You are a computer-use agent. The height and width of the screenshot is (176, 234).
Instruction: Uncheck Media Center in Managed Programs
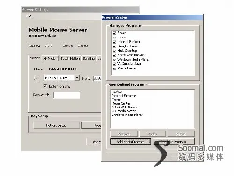pyautogui.click(x=114, y=68)
